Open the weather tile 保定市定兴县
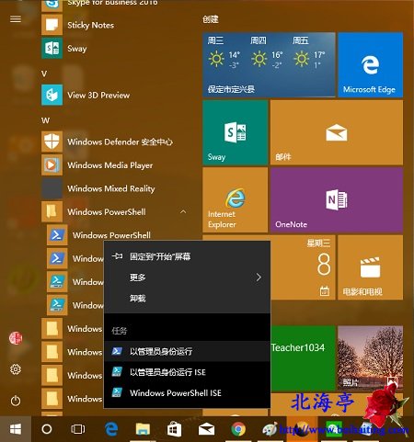The width and height of the screenshot is (414, 442). pyautogui.click(x=269, y=64)
